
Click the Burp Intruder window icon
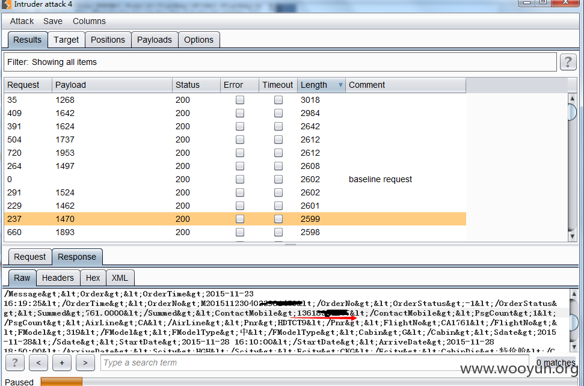click(x=7, y=4)
